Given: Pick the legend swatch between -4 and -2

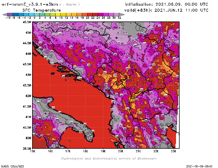Looking at the screenshot, I should pos(26,14).
